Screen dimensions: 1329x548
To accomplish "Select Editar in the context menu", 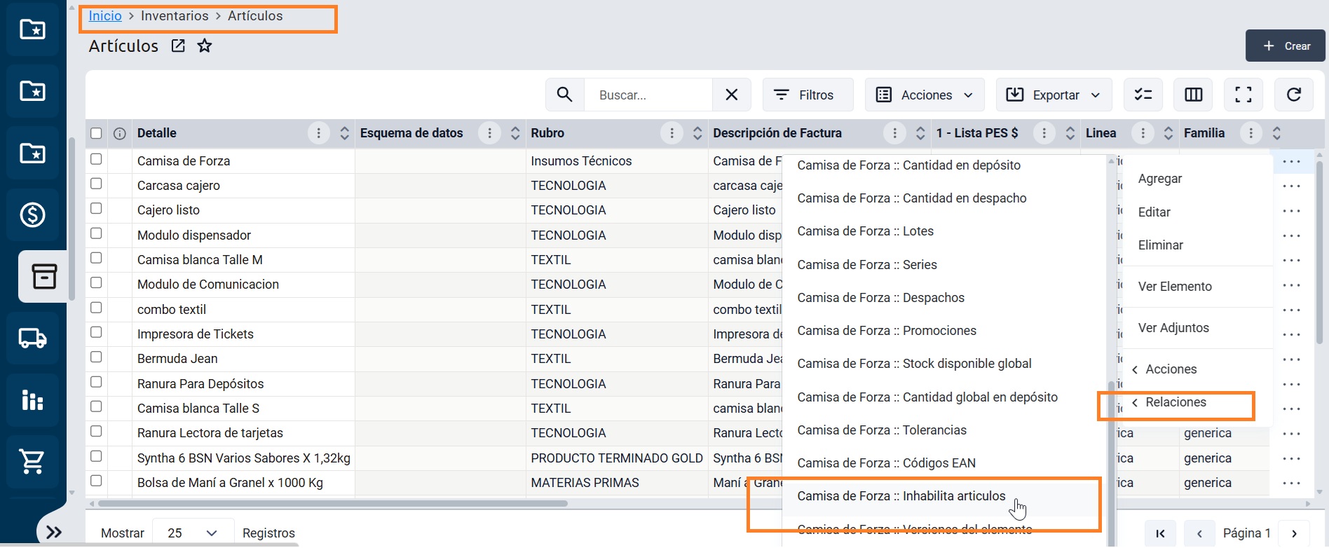I will pos(1154,212).
